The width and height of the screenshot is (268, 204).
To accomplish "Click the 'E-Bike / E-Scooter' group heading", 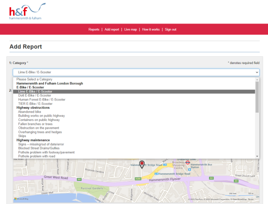I will click(30, 87).
